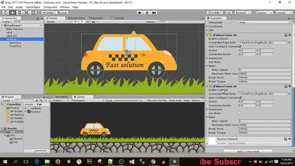Click the Step frame button
The height and width of the screenshot is (166, 295).
click(x=154, y=12)
